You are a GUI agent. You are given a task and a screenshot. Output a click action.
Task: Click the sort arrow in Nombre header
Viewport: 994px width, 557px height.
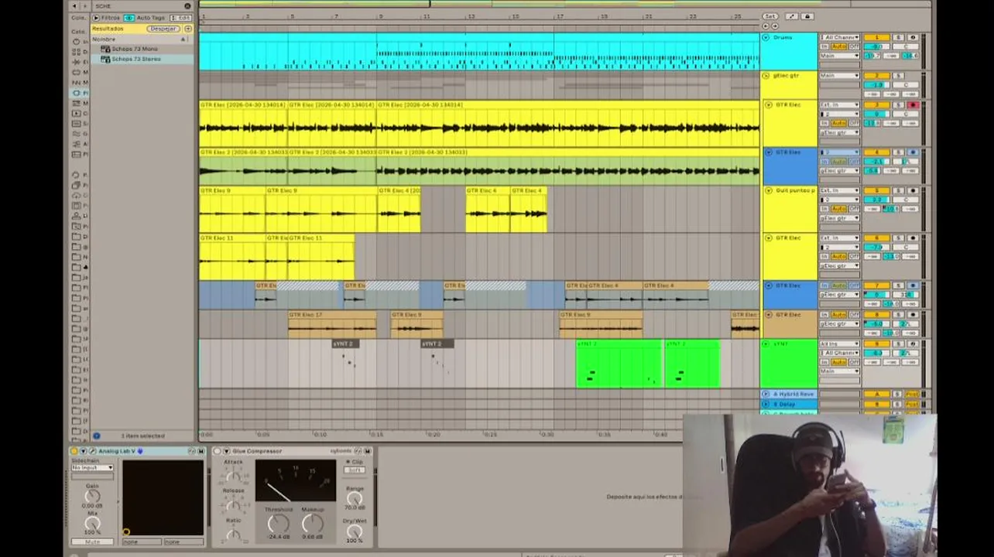183,39
